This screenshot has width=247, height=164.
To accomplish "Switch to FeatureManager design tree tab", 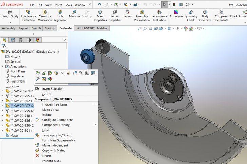I will point(4,40).
